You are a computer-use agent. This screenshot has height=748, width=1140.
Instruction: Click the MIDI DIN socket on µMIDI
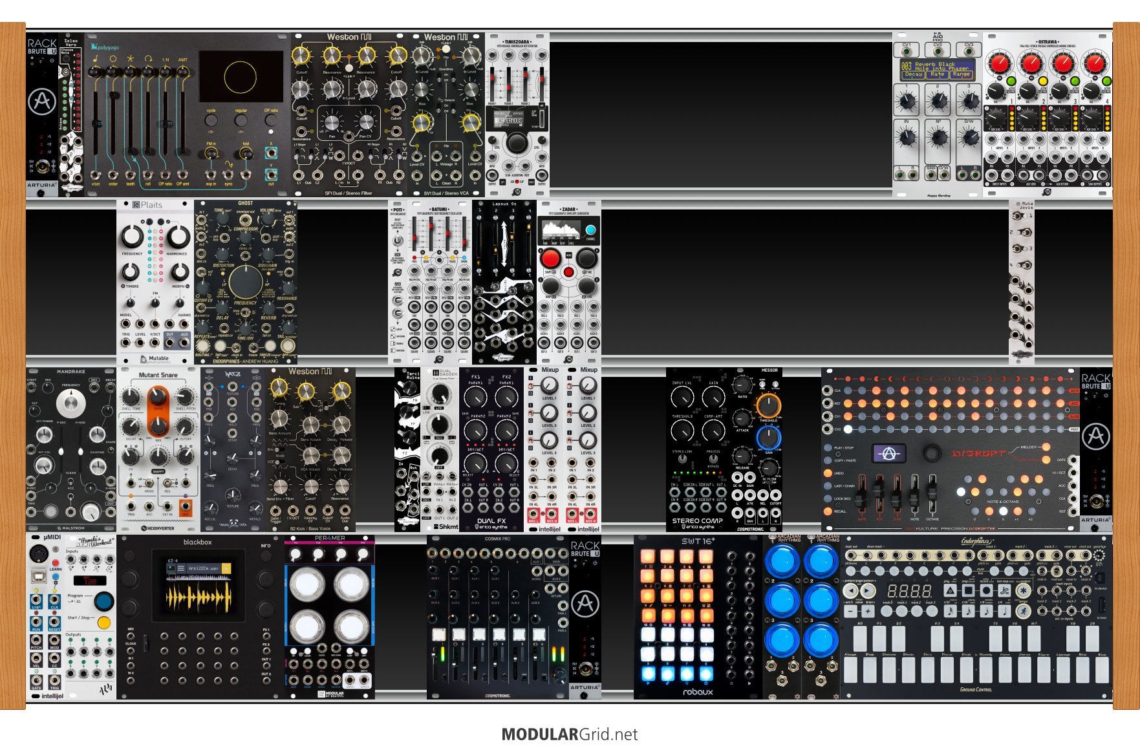[39, 554]
